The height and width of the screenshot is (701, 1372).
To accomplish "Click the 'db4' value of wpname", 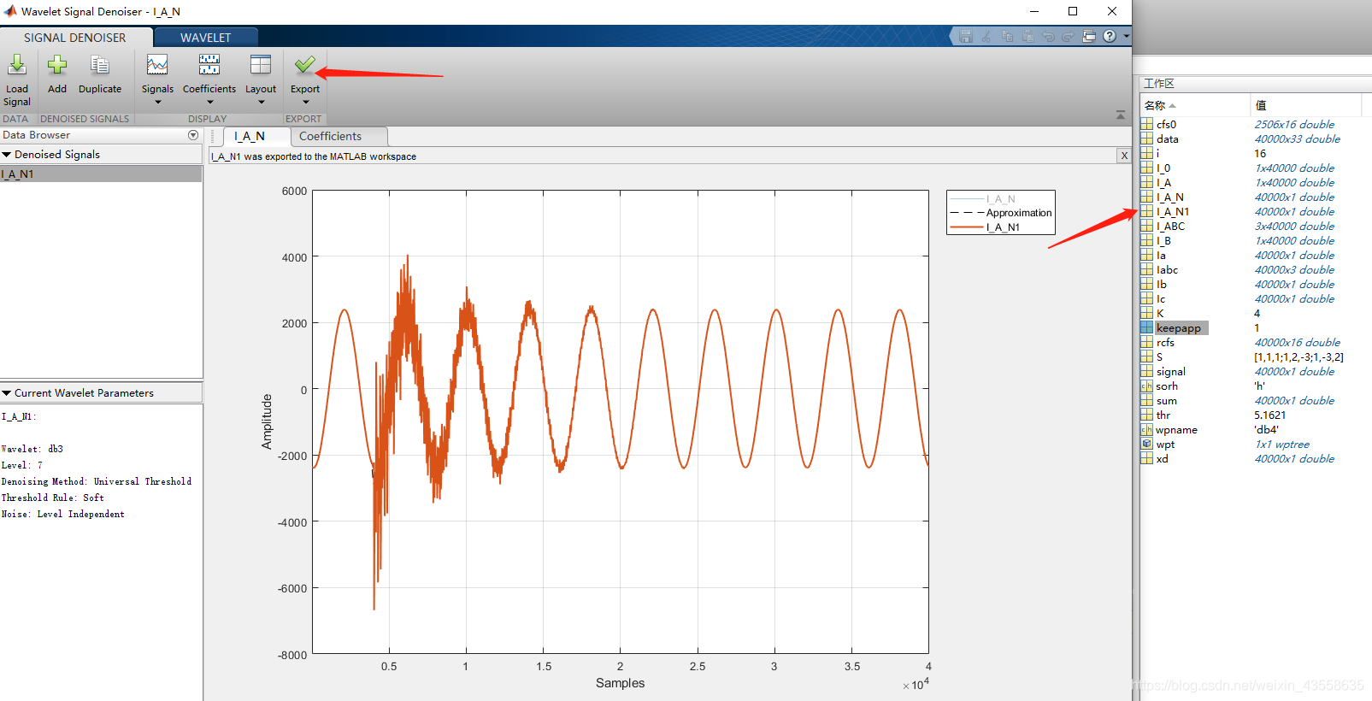I will click(x=1266, y=430).
